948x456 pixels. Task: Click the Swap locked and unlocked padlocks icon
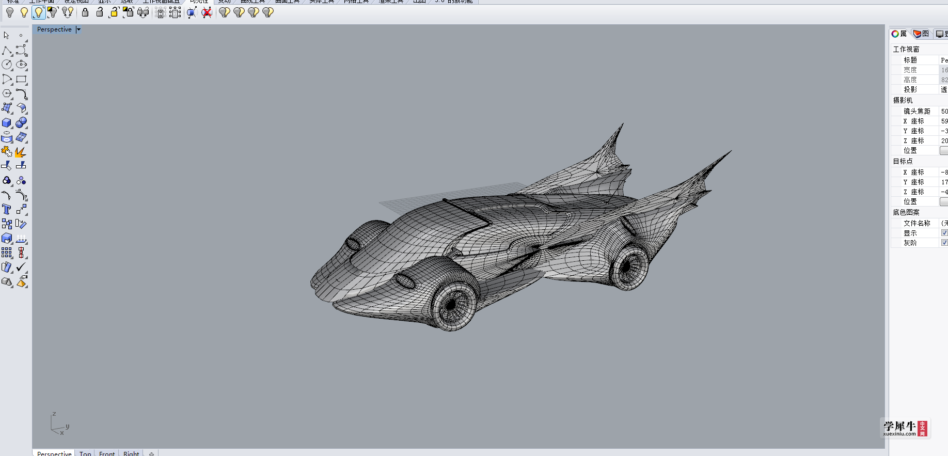[x=143, y=12]
